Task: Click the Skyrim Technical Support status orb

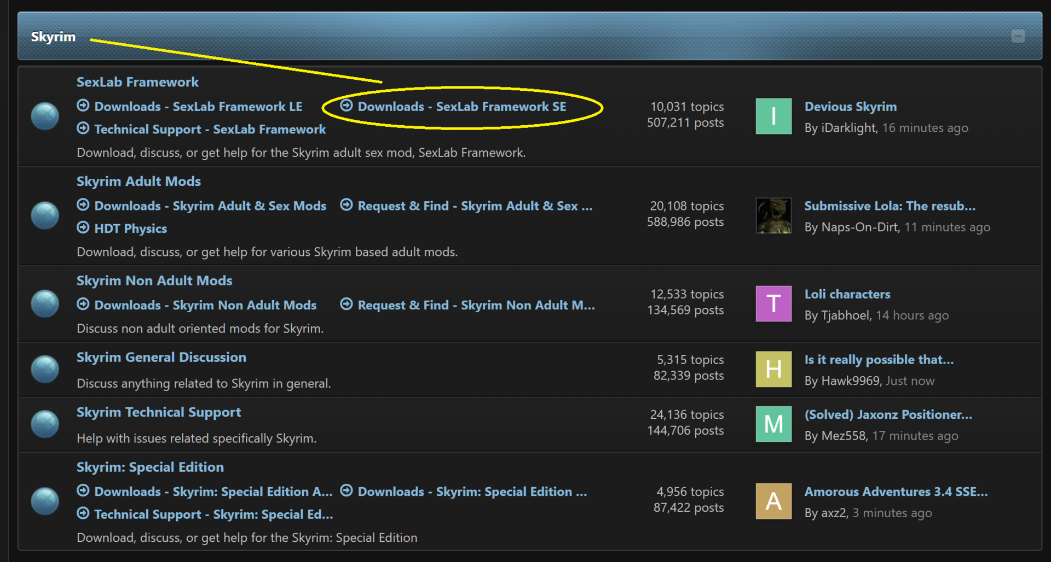Action: (45, 424)
